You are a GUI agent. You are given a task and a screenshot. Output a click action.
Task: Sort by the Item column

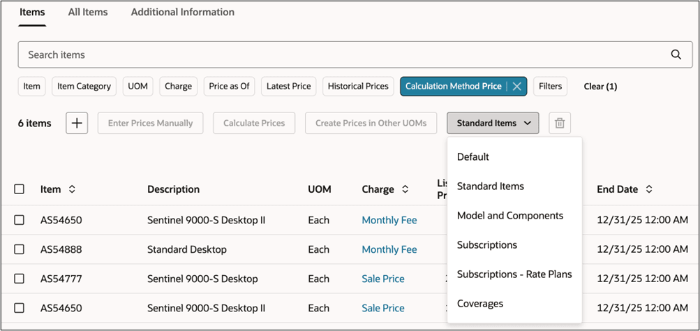[x=72, y=189]
